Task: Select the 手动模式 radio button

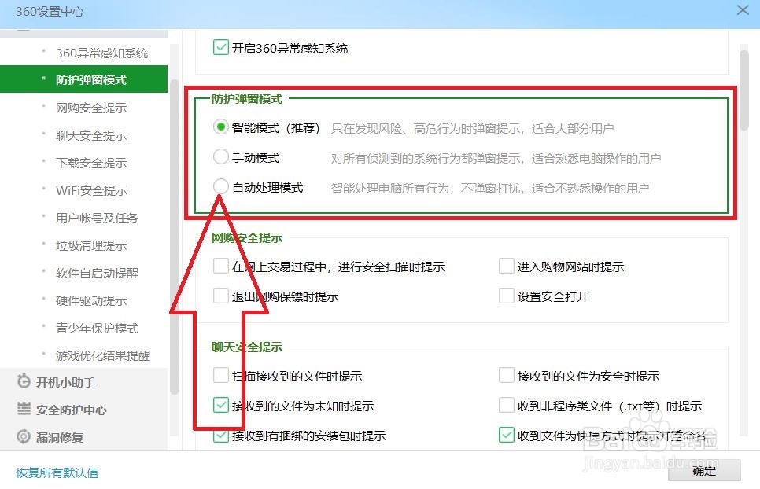Action: [220, 156]
